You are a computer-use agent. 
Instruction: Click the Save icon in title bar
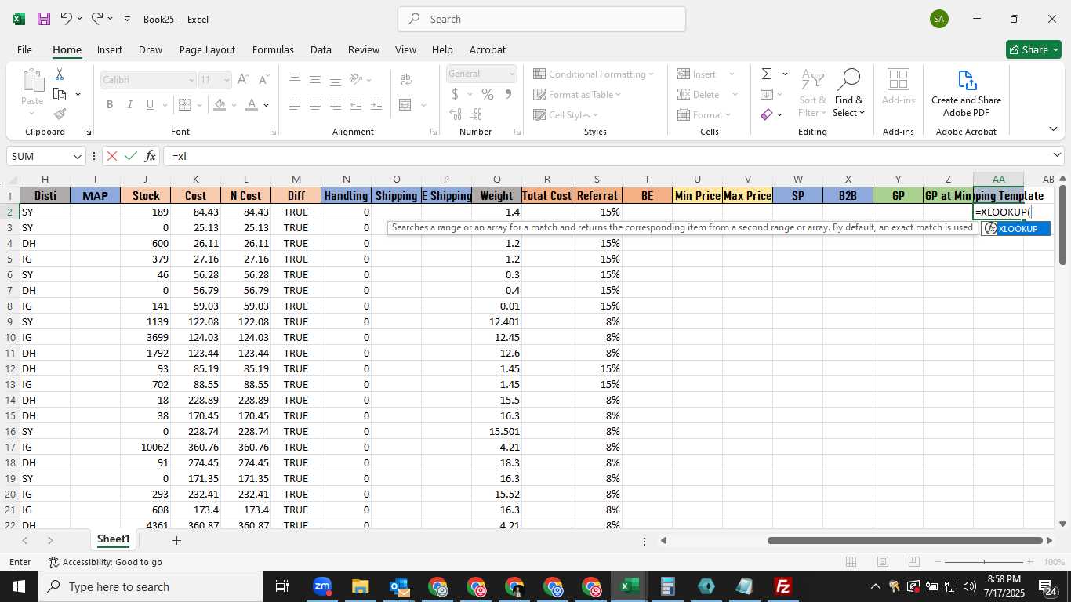pyautogui.click(x=44, y=19)
